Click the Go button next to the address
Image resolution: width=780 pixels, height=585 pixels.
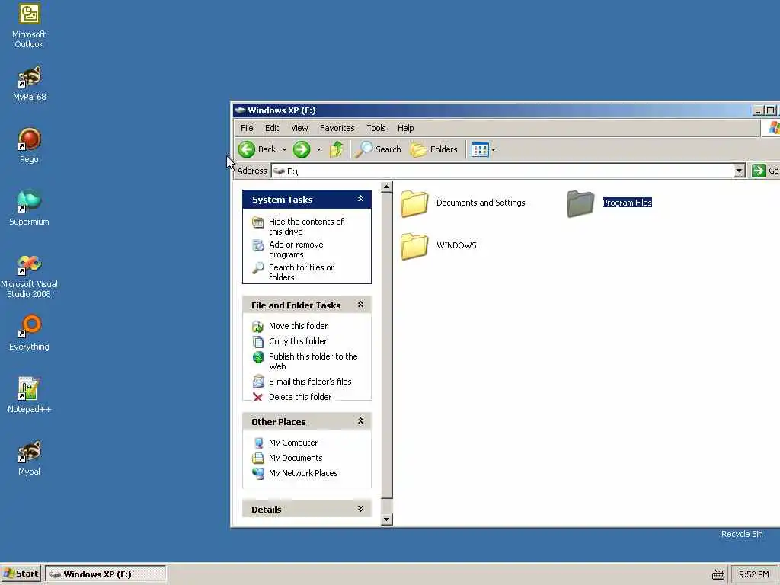[765, 171]
